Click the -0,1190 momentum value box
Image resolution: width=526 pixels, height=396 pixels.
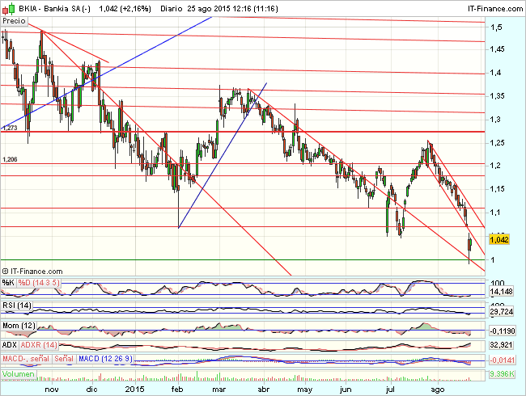(x=503, y=331)
